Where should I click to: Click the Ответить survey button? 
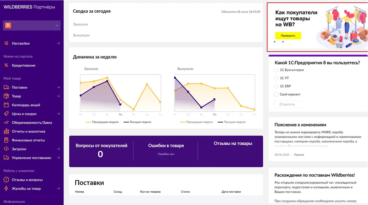pyautogui.click(x=287, y=104)
